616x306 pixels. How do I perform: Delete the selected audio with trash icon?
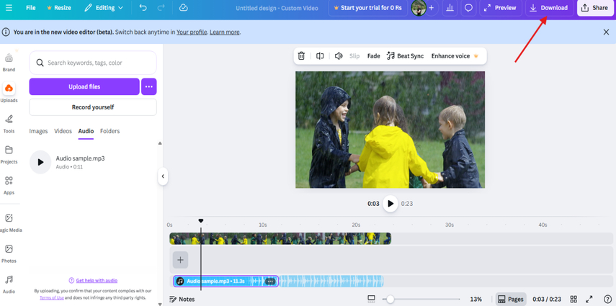[x=301, y=55]
